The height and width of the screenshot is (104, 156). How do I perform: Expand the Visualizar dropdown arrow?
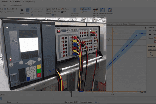(x=110, y=15)
